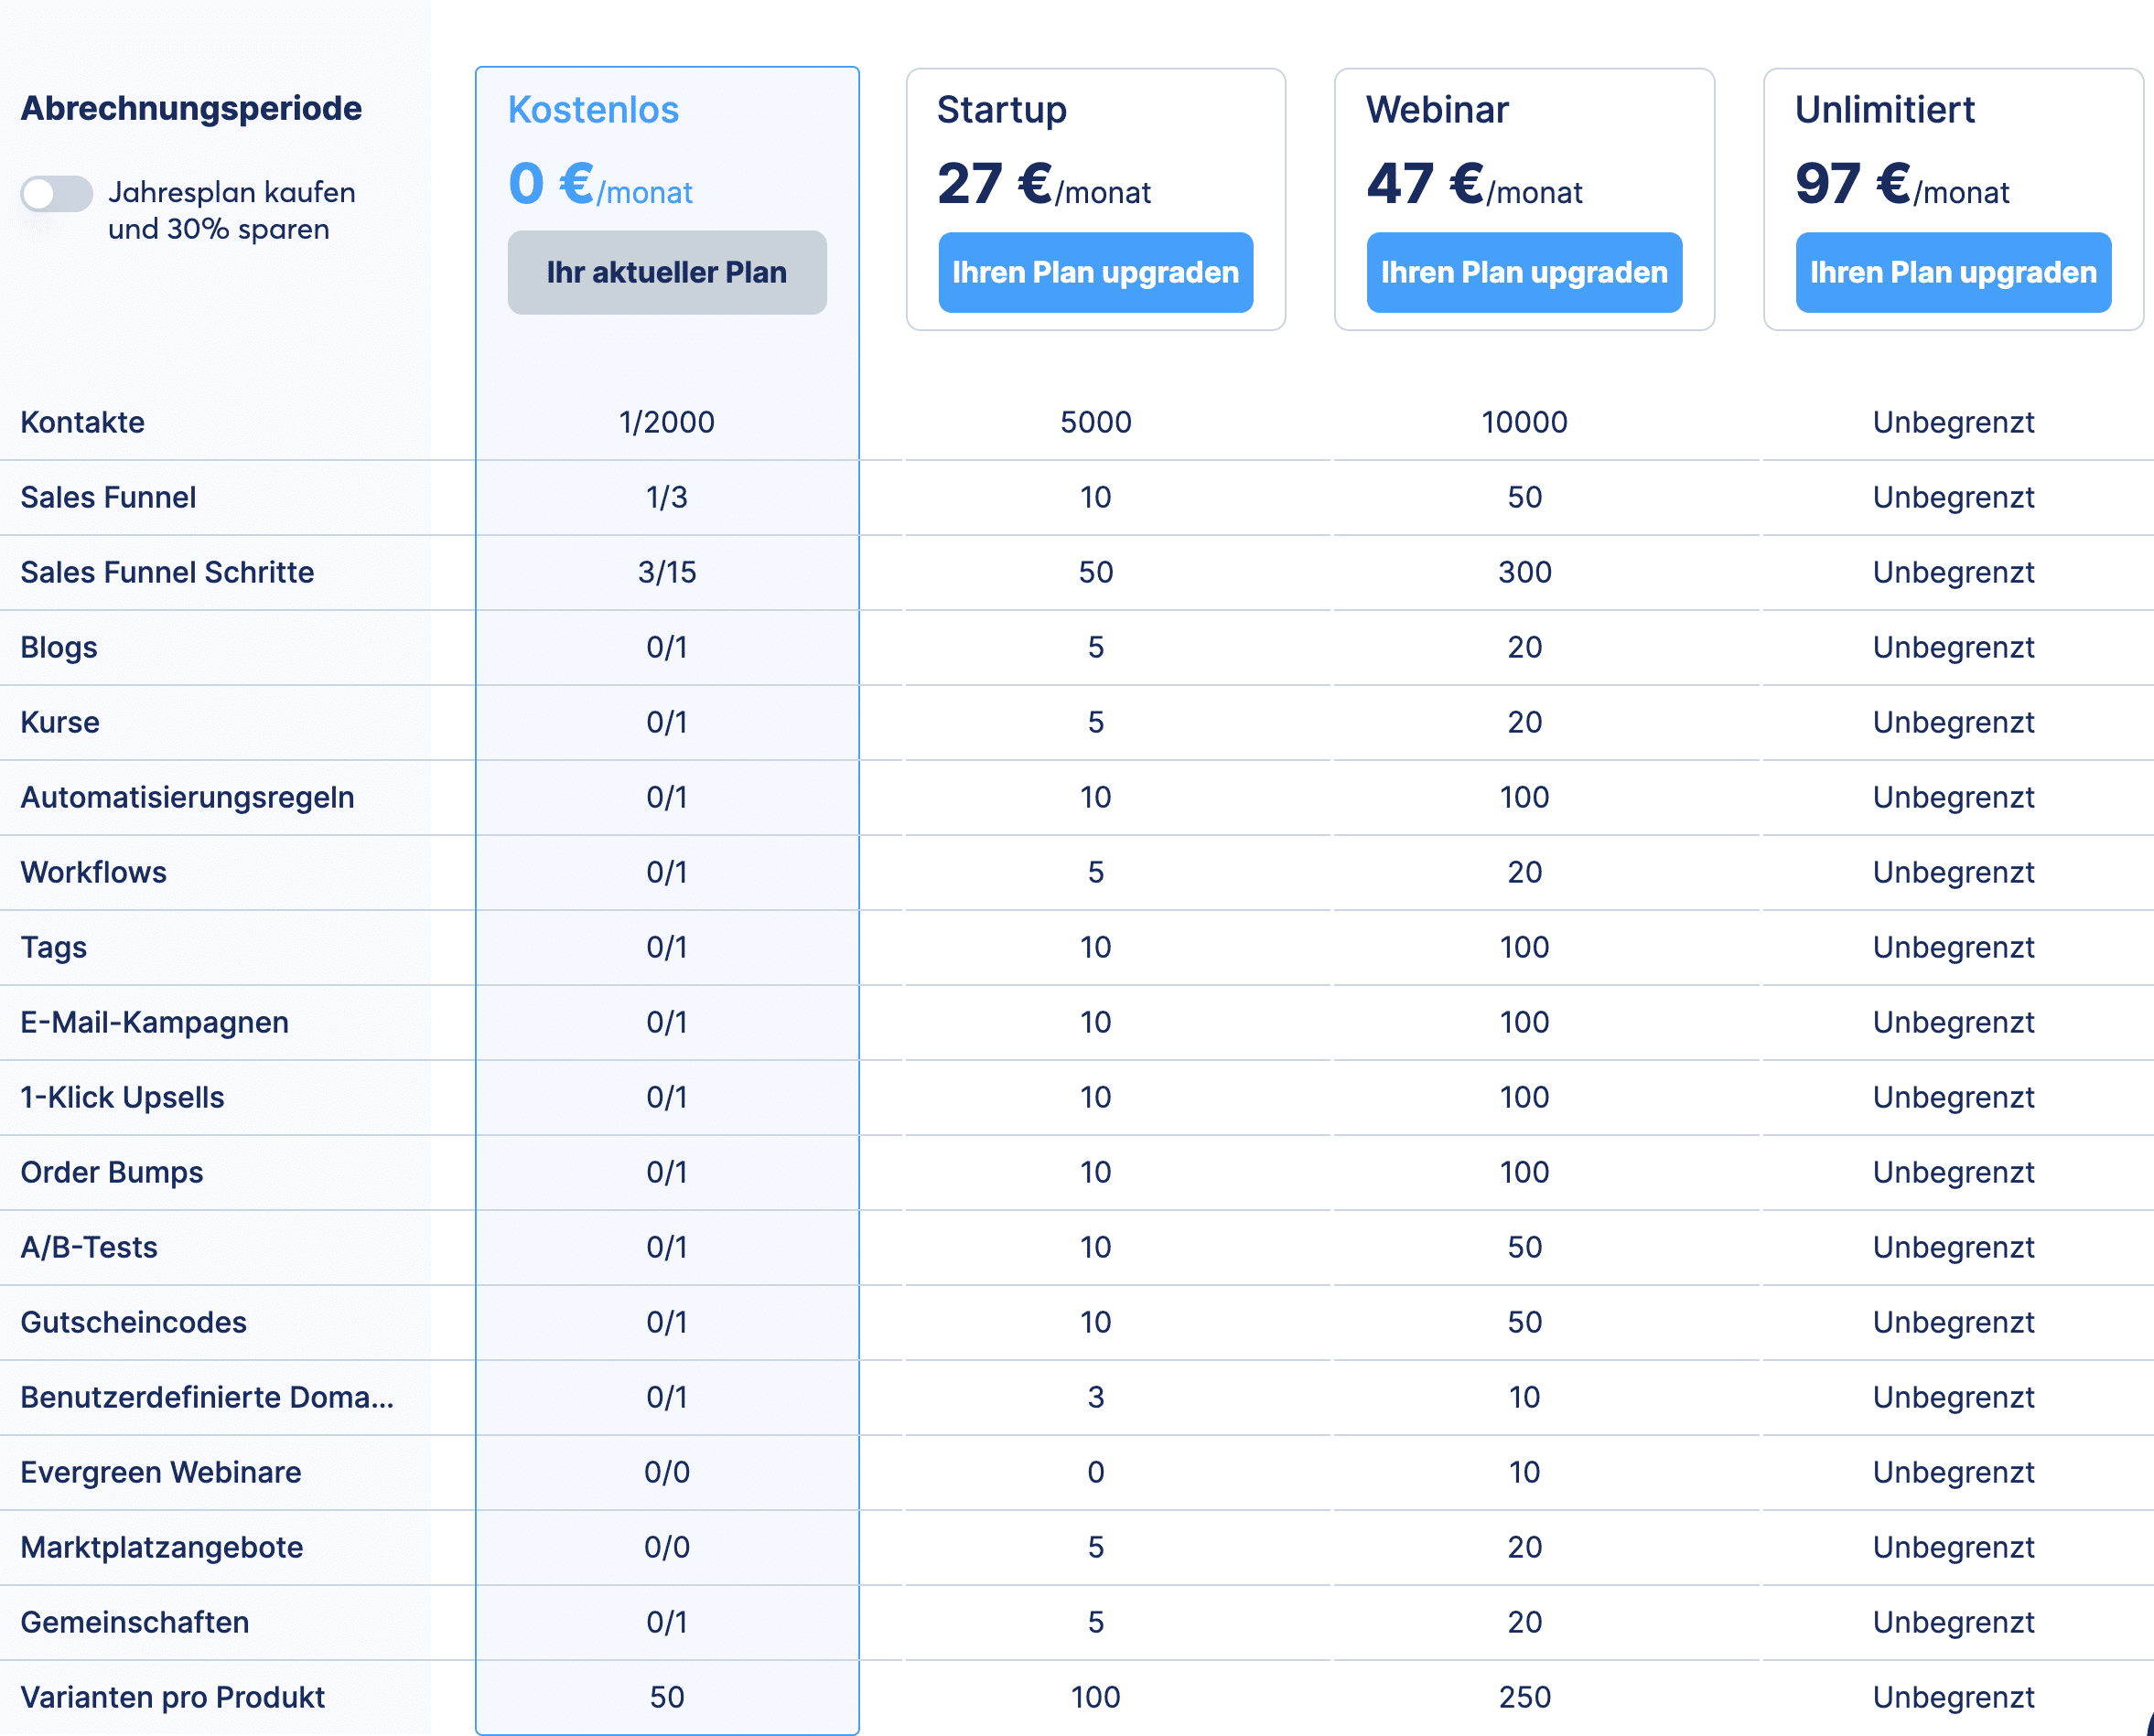Click the '1/2000' Kontakte value
Viewport: 2154px width, 1736px height.
coord(666,422)
